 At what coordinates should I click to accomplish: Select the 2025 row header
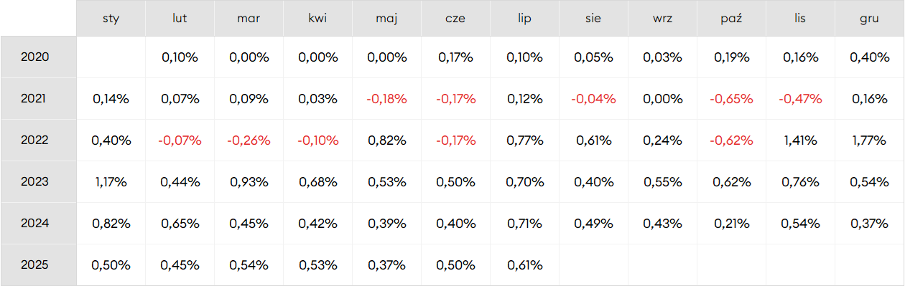click(x=38, y=264)
